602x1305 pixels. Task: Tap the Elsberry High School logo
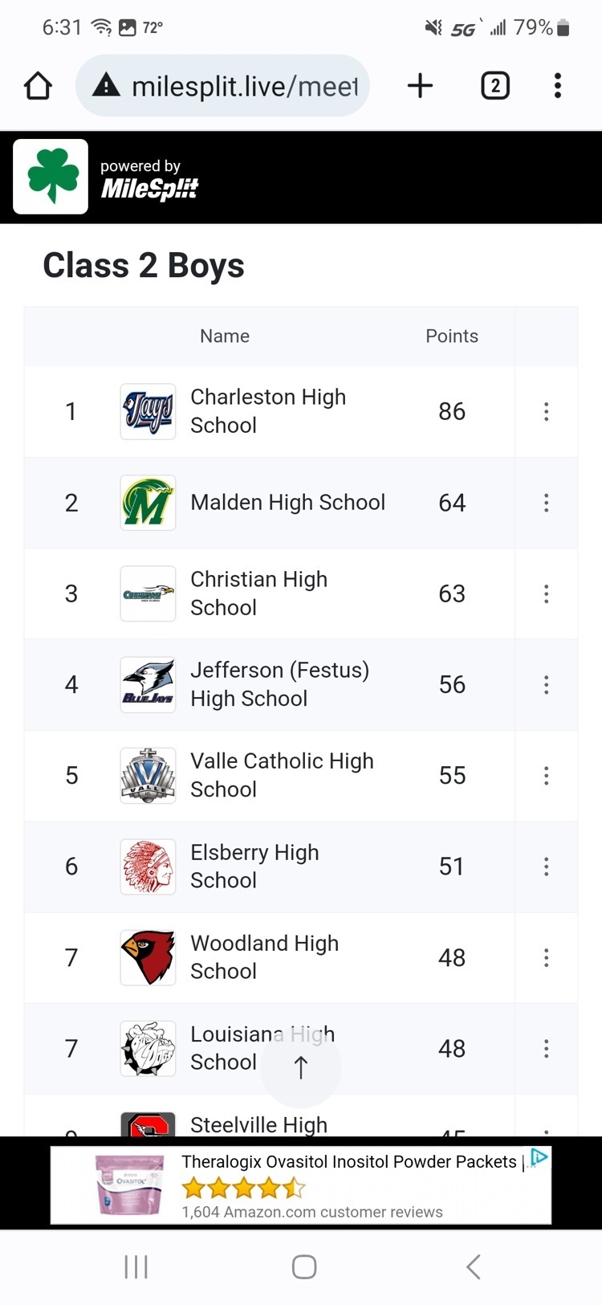pyautogui.click(x=148, y=867)
